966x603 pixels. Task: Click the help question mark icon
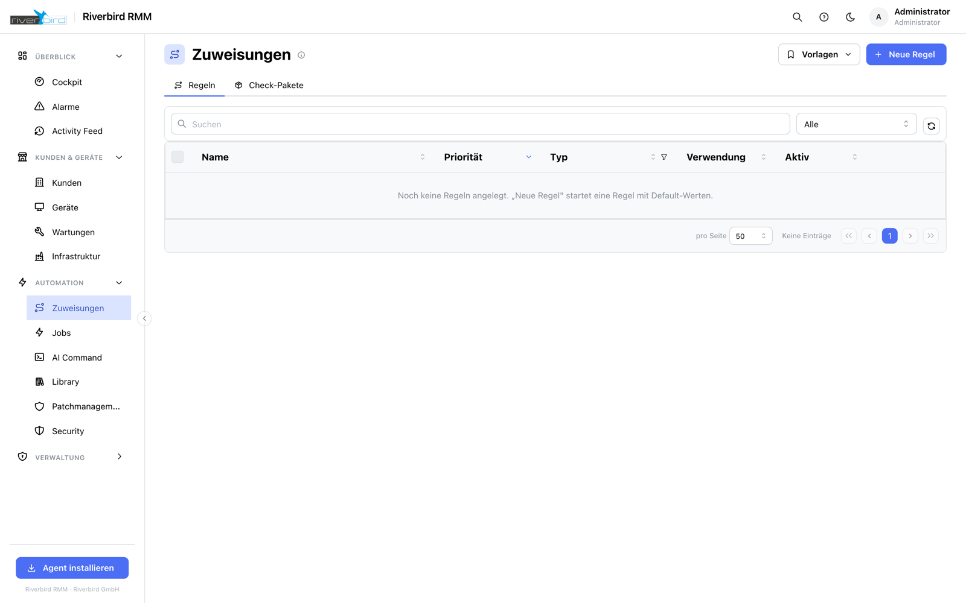click(824, 17)
